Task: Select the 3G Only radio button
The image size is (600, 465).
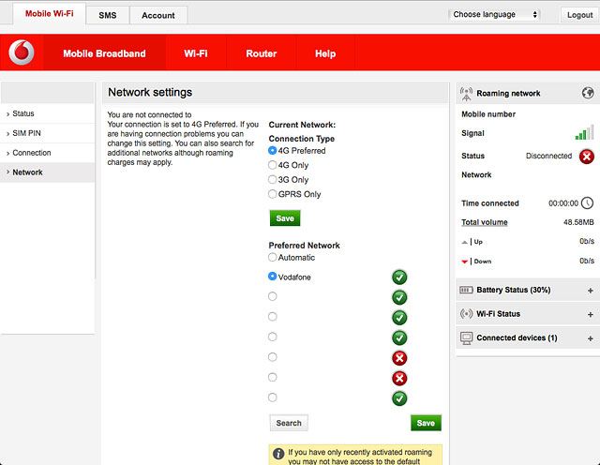Action: (x=273, y=179)
